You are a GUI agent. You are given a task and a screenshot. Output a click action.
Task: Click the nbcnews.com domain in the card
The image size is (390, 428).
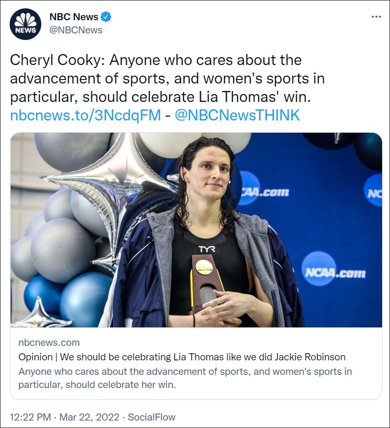[49, 342]
